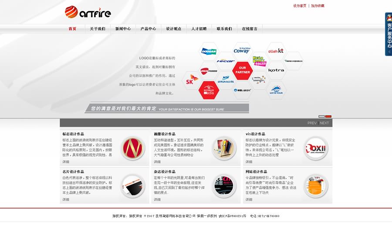Click the Hello Booky partner logo
The width and height of the screenshot is (392, 225).
pos(259,60)
